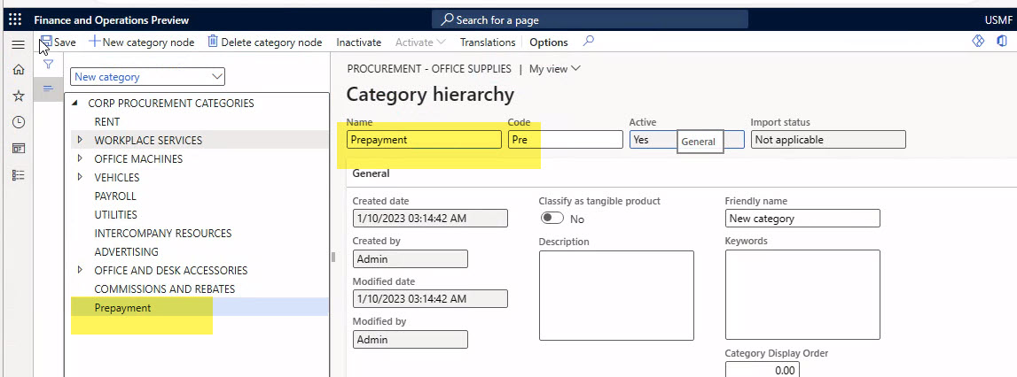Screen dimensions: 1017x377
Task: Click the Keywords text area
Action: 802,295
